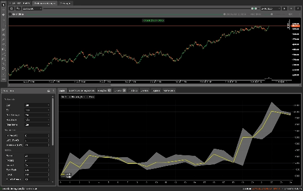Switch to the first tab in top tab bar

(x=20, y=4)
